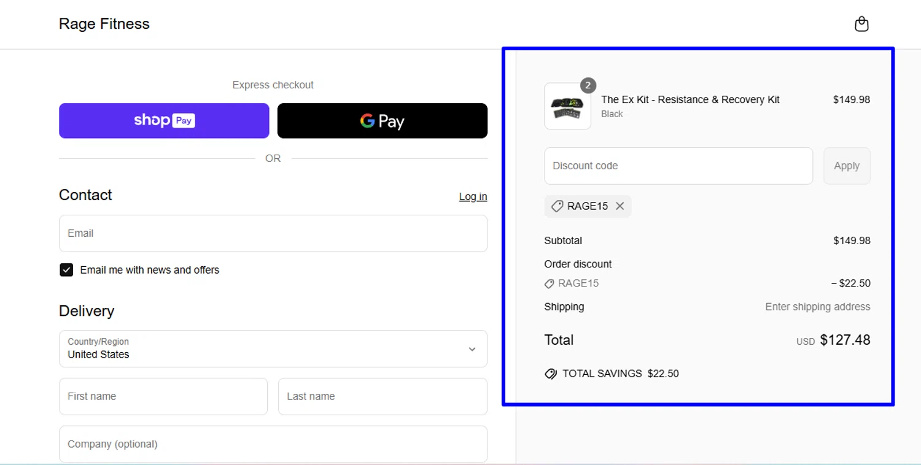The image size is (921, 465).
Task: Click the − $22.50 discount amount
Action: click(x=850, y=283)
